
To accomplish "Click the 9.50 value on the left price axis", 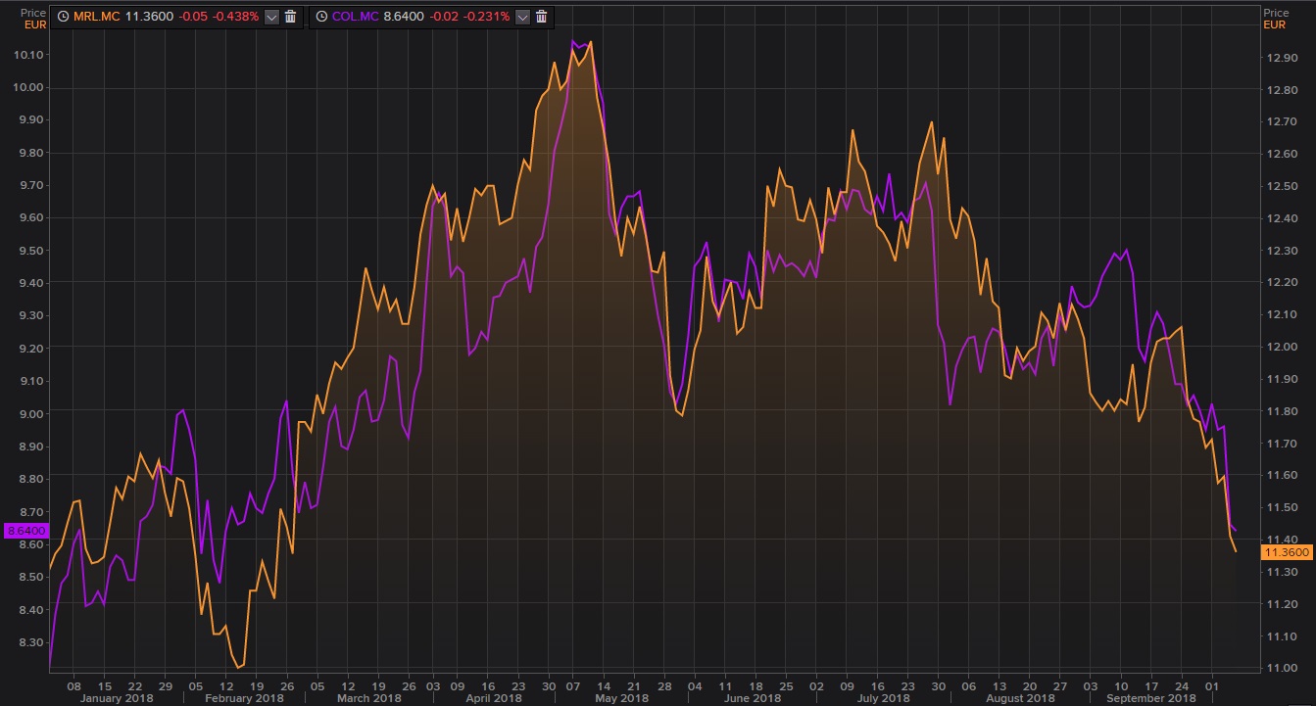I will tap(33, 251).
